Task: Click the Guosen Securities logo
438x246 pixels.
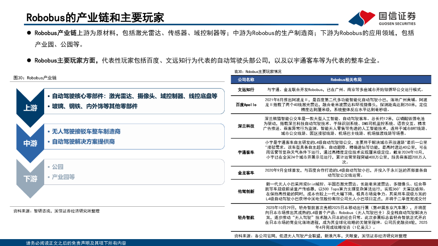Action: coord(382,18)
